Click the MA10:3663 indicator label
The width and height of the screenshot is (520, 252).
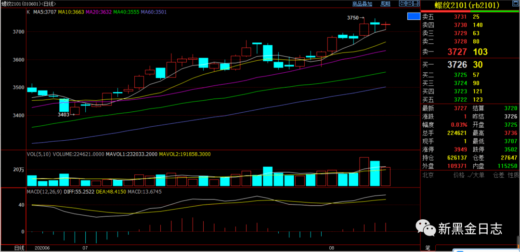click(71, 12)
